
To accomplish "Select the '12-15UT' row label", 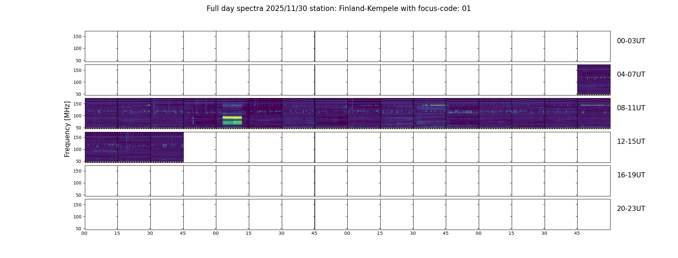I will click(x=631, y=142).
